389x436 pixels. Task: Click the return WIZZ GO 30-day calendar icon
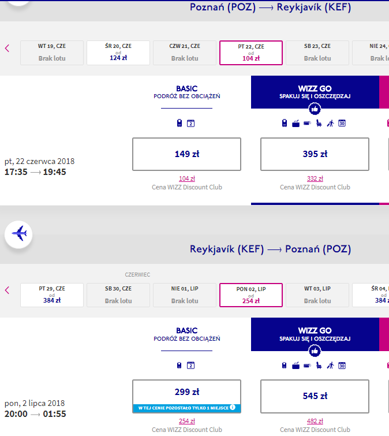tap(342, 366)
